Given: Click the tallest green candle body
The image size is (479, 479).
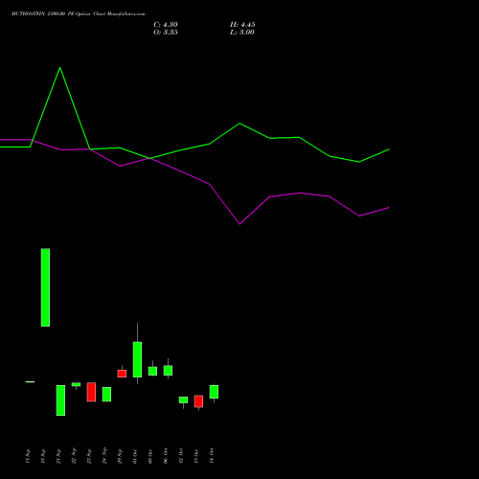Looking at the screenshot, I should pyautogui.click(x=45, y=287).
